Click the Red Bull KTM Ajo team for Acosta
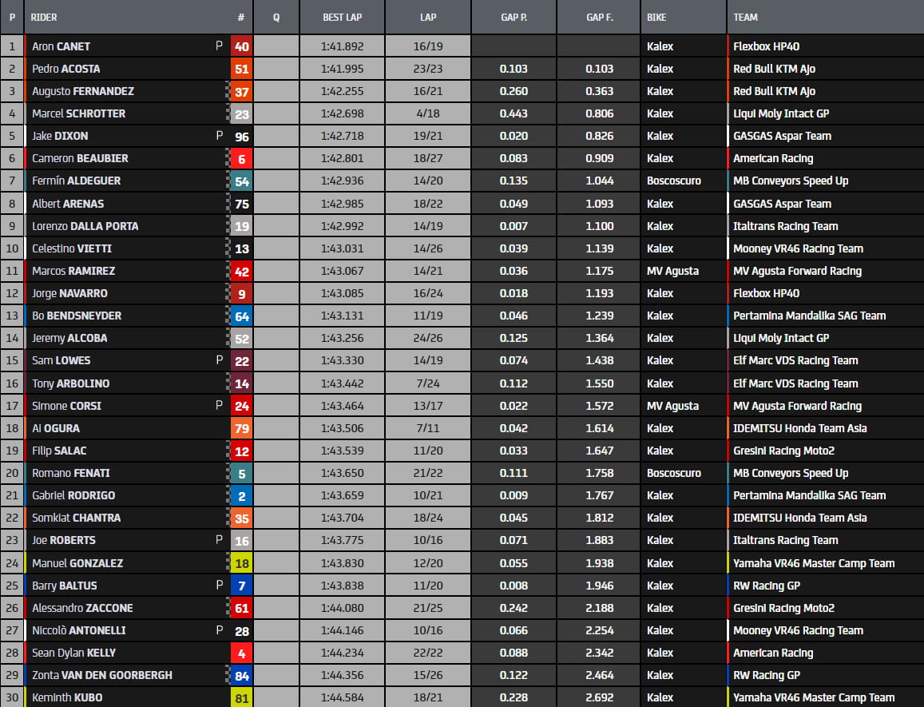 pyautogui.click(x=774, y=69)
